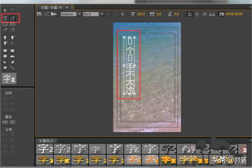Apply the first gold style in bottom row
Screen dimensions: 252x168
[45, 160]
